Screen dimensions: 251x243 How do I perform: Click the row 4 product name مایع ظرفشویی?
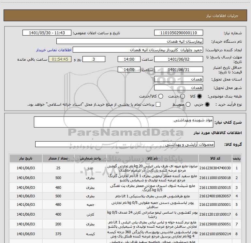[x=153, y=196]
